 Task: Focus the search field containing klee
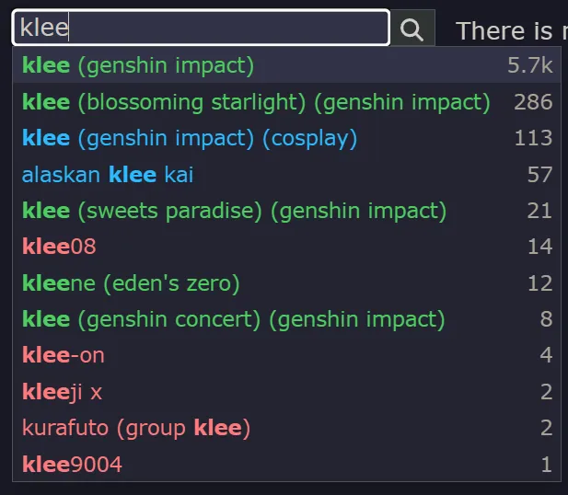tap(201, 28)
